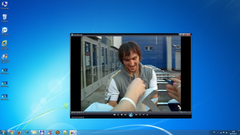Image resolution: width=240 pixels, height=135 pixels.
Task: Click the Show Desktop strip after the clock
Action: tap(239, 132)
